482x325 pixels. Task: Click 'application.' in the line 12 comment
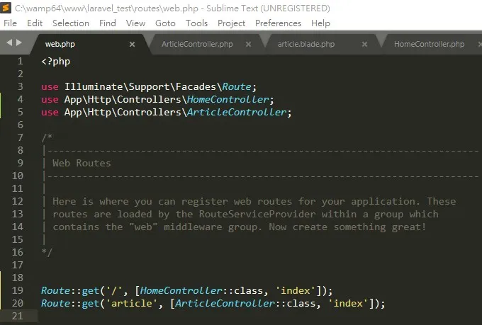tap(386, 201)
